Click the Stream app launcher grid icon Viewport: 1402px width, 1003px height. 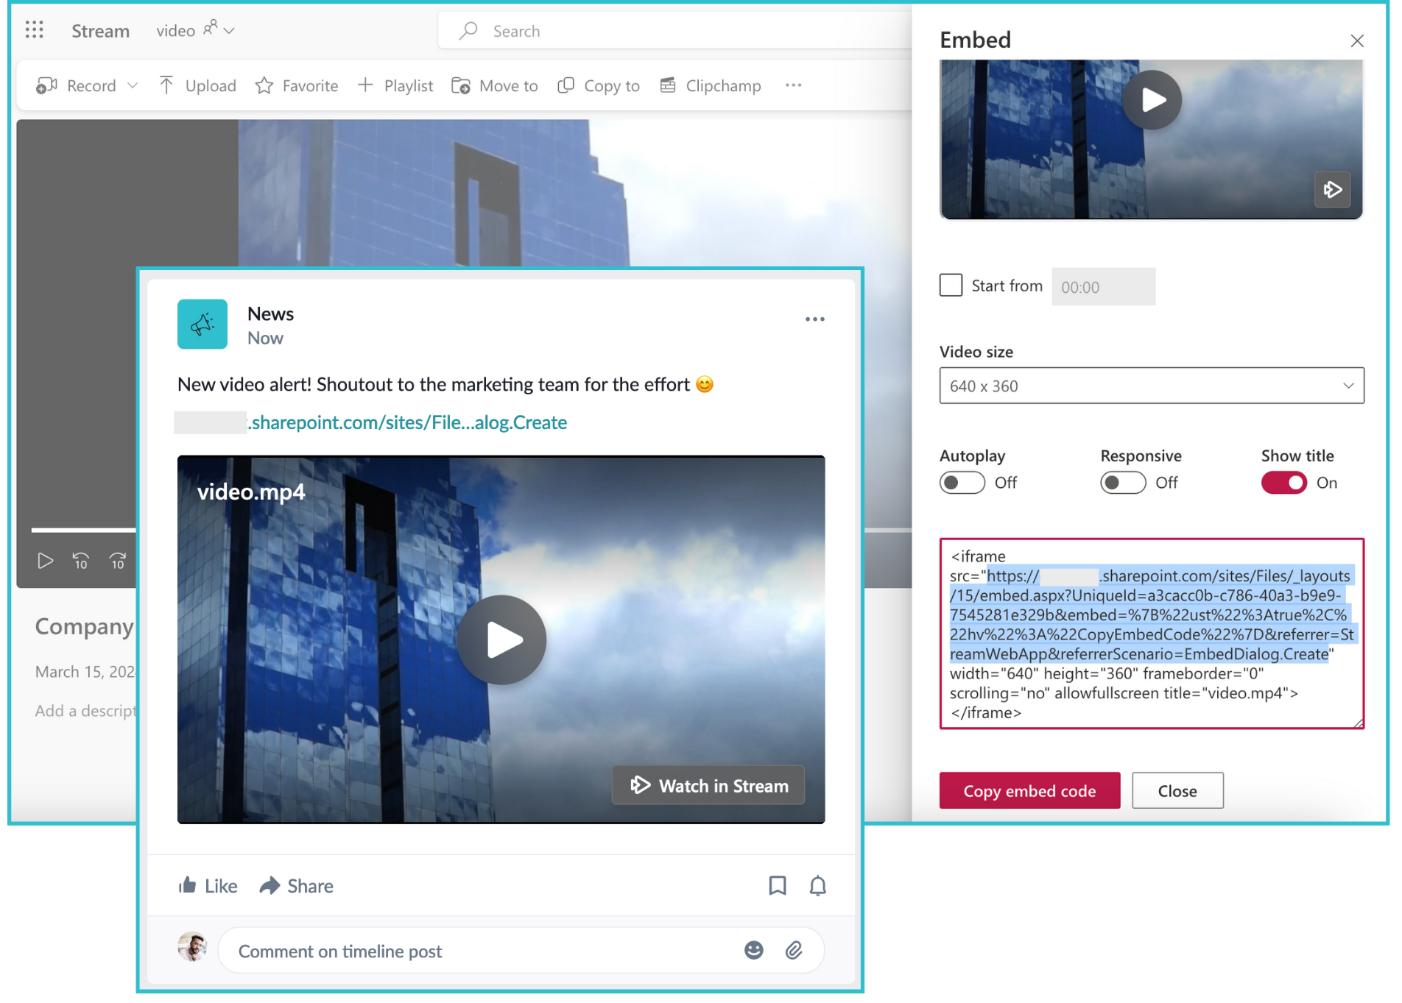(x=34, y=29)
